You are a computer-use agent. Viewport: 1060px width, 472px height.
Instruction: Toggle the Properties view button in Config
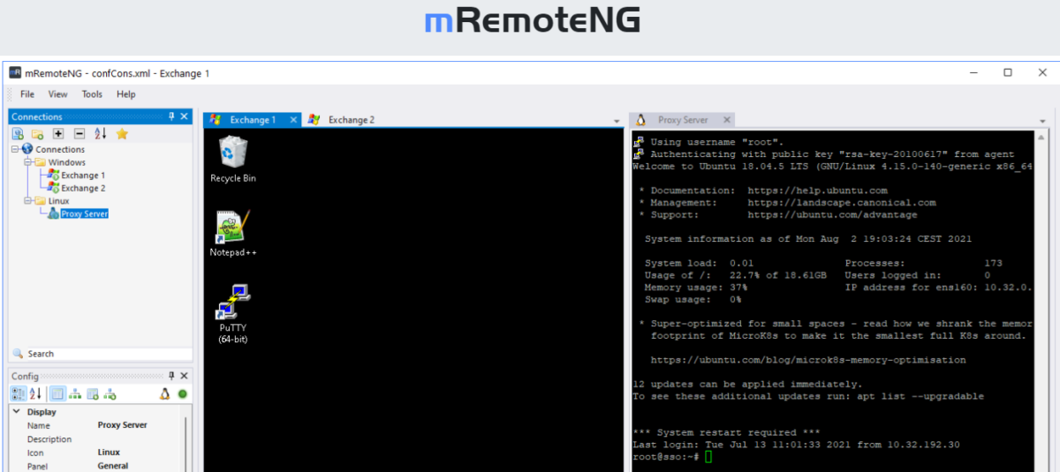[57, 393]
